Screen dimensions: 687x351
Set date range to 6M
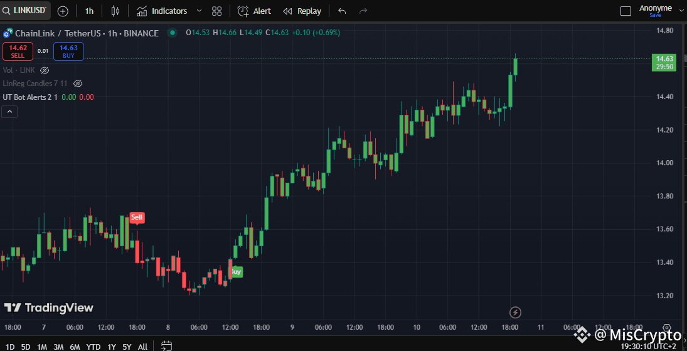tap(75, 347)
